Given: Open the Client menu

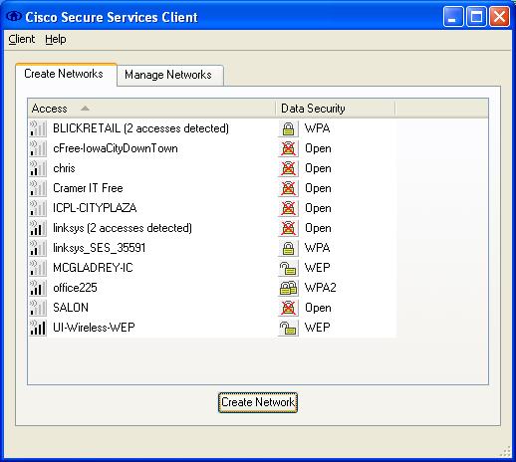Looking at the screenshot, I should point(22,39).
